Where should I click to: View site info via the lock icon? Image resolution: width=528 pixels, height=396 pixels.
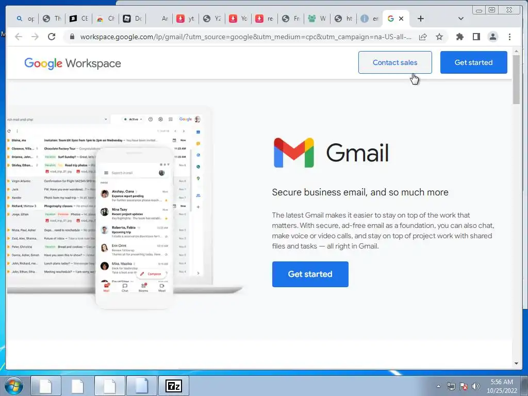click(x=72, y=37)
